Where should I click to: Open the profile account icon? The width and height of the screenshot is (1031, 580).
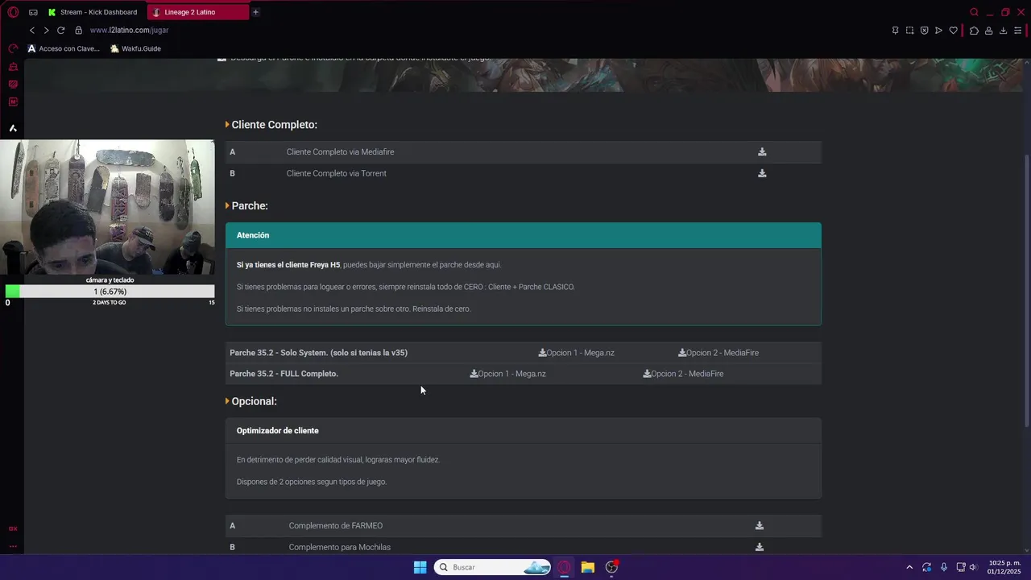click(x=988, y=31)
